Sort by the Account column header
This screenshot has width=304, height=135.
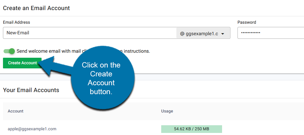point(15,111)
